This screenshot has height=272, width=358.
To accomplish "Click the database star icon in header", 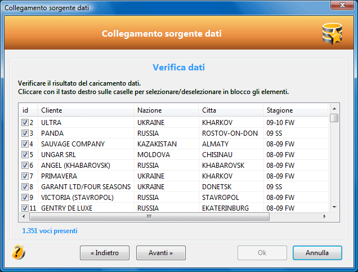I will click(x=332, y=34).
